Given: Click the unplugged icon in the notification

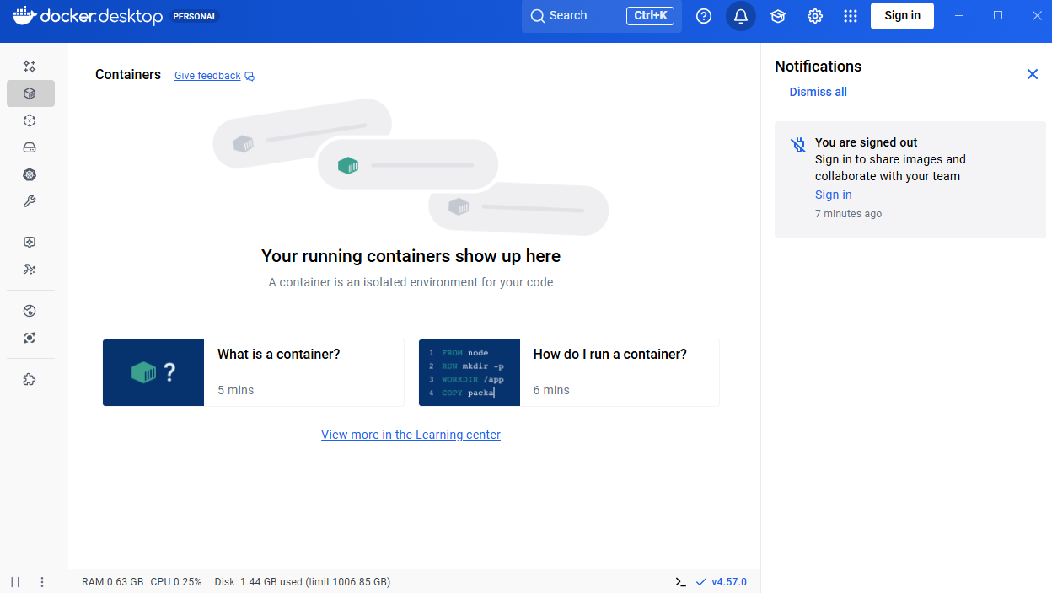Looking at the screenshot, I should 798,145.
